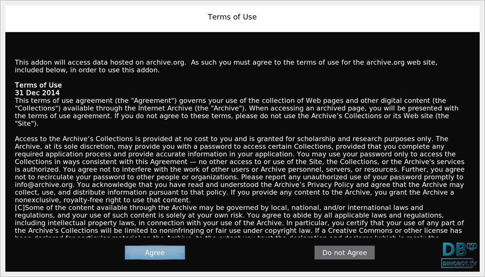
Task: Click the Do not Agree button
Action: click(x=344, y=253)
